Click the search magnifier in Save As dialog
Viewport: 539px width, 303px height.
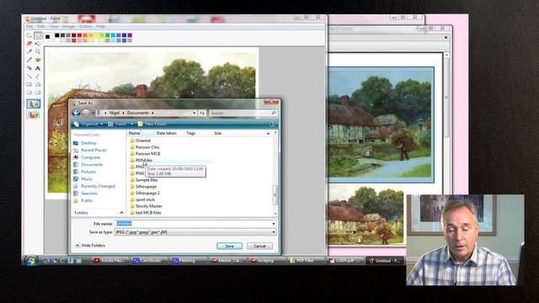[x=274, y=113]
